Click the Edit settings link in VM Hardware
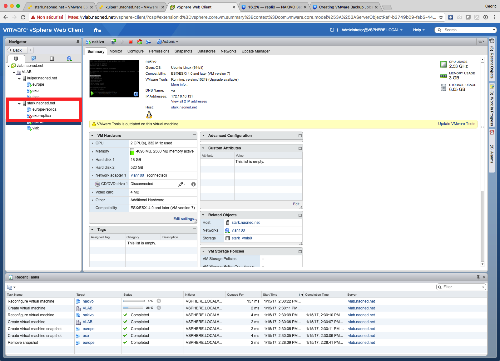The image size is (500, 361). click(184, 219)
